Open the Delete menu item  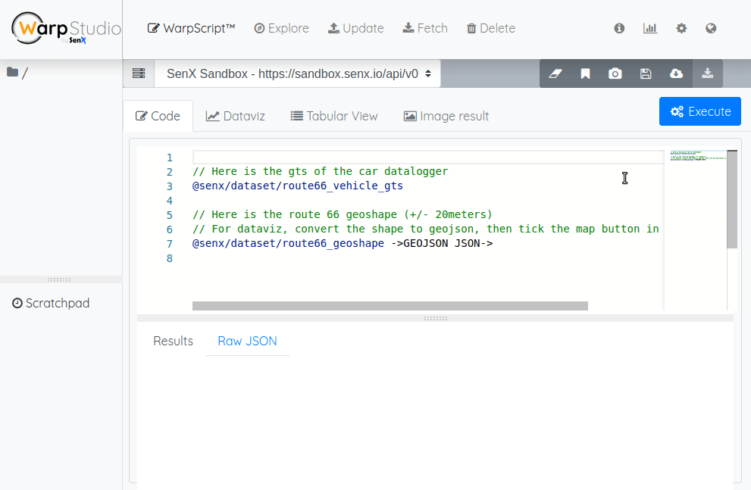491,28
